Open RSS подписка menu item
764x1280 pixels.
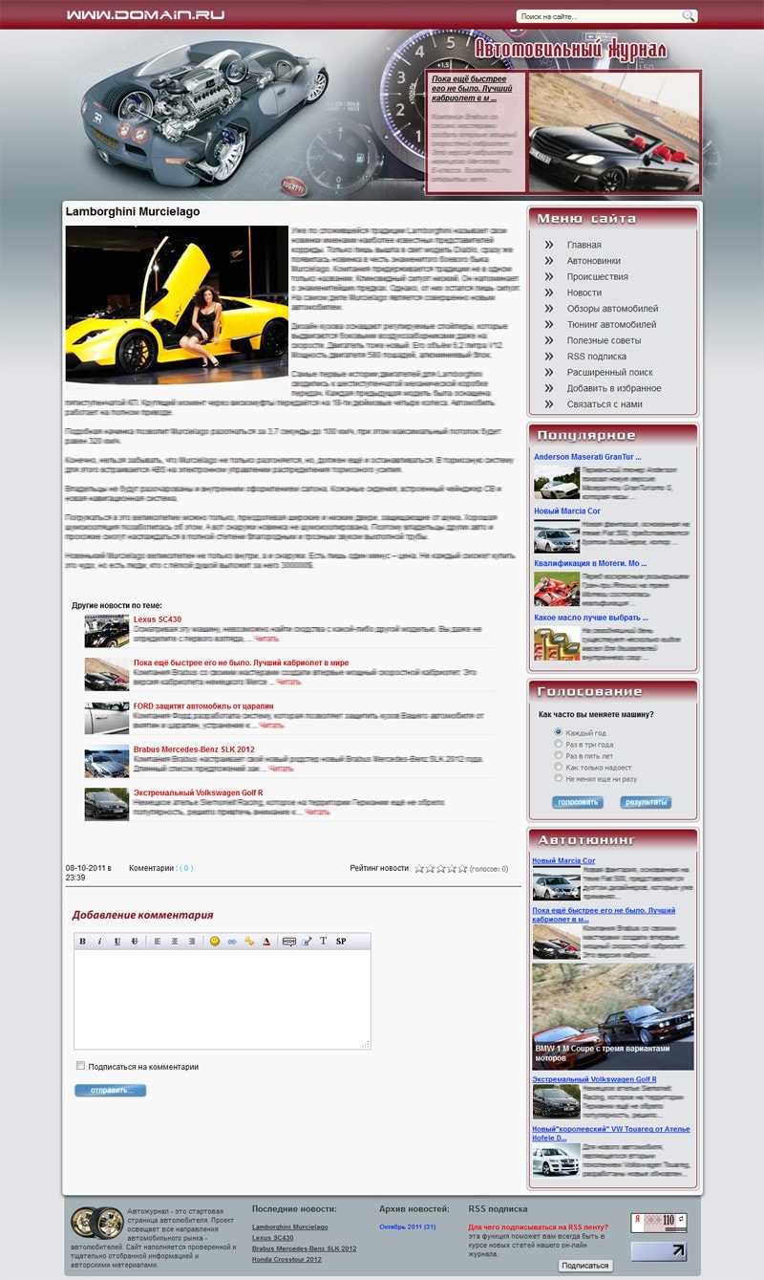click(x=597, y=357)
